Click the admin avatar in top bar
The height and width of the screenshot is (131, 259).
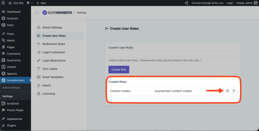(x=256, y=3)
